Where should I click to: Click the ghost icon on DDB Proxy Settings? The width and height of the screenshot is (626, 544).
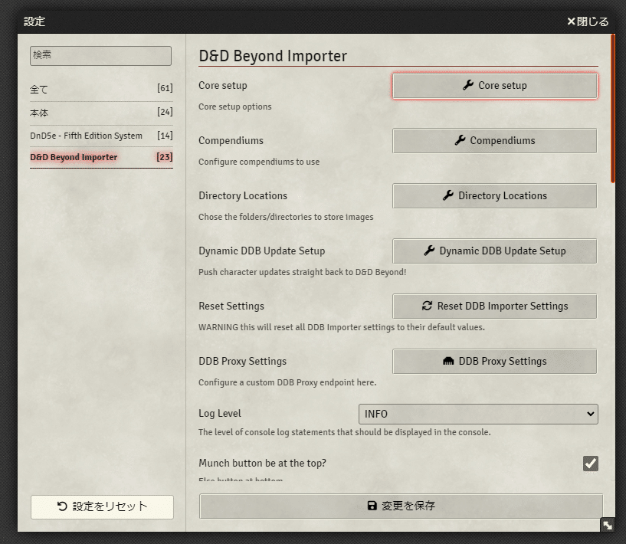click(x=448, y=361)
